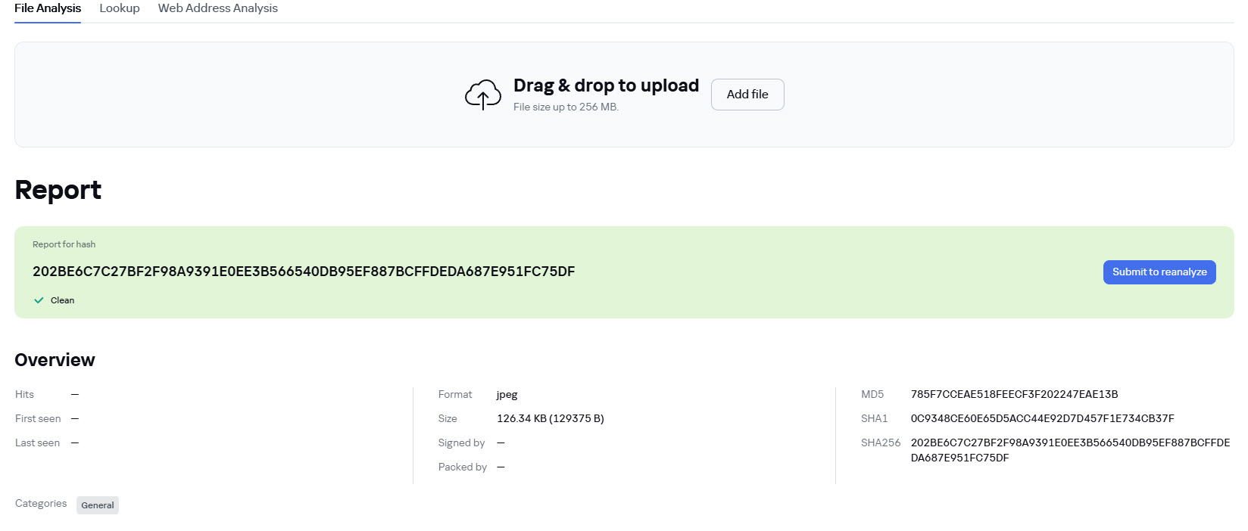1248x531 pixels.
Task: Click the green Clean checkmark icon
Action: [x=39, y=300]
